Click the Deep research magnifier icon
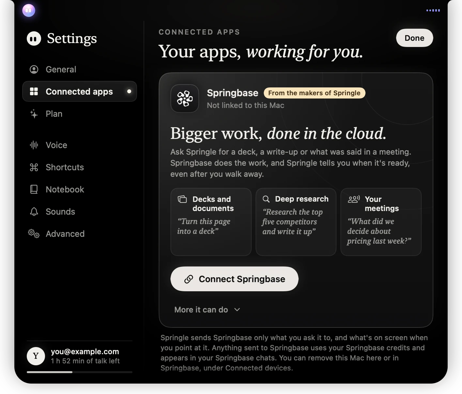462x394 pixels. tap(266, 199)
